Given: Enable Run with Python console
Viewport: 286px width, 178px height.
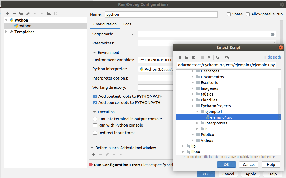Looking at the screenshot, I should [95, 125].
